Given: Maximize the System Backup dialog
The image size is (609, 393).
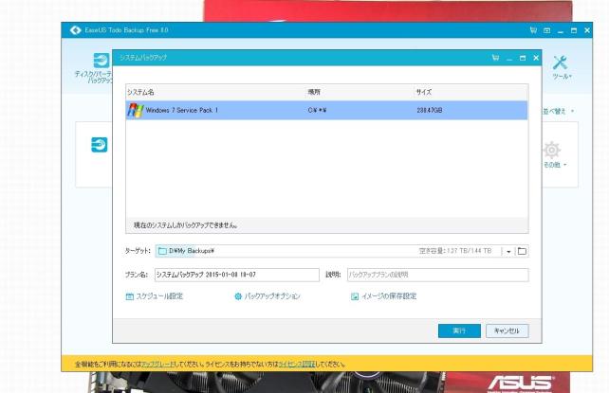Looking at the screenshot, I should click(x=523, y=58).
